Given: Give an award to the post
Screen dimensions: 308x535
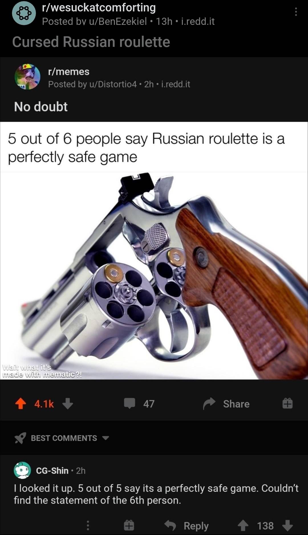Looking at the screenshot, I should click(x=287, y=403).
